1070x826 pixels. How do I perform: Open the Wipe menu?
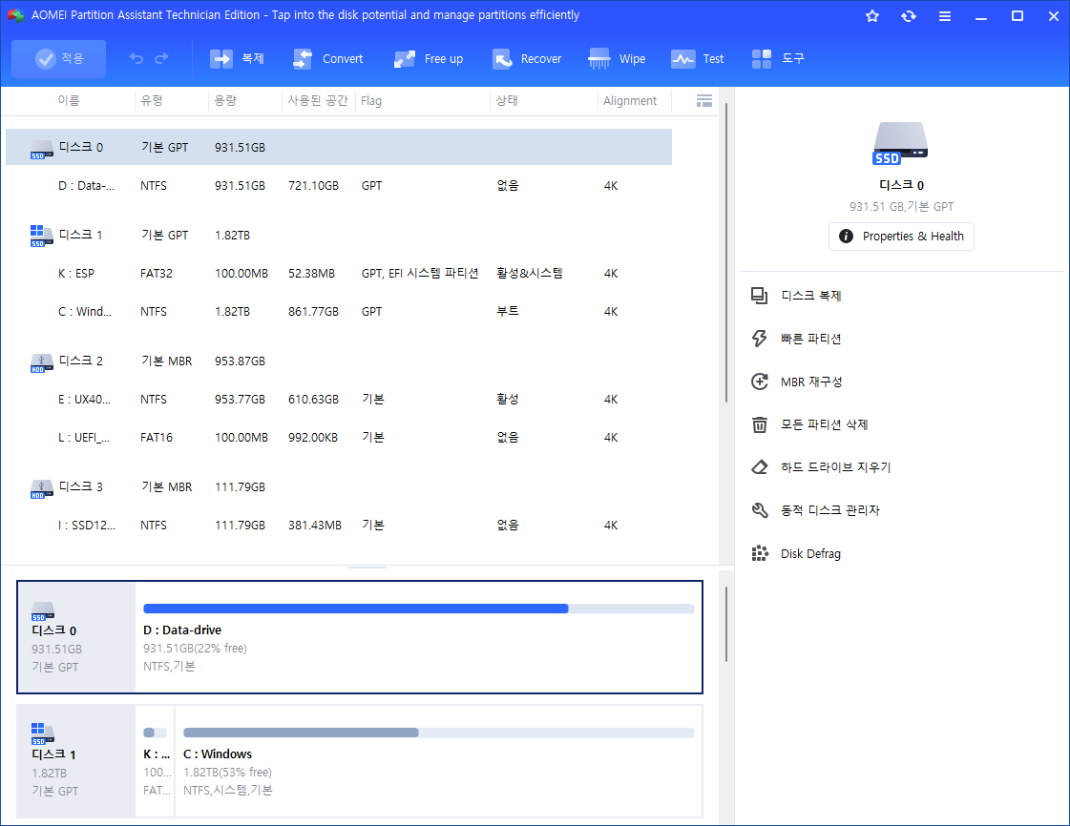point(617,58)
